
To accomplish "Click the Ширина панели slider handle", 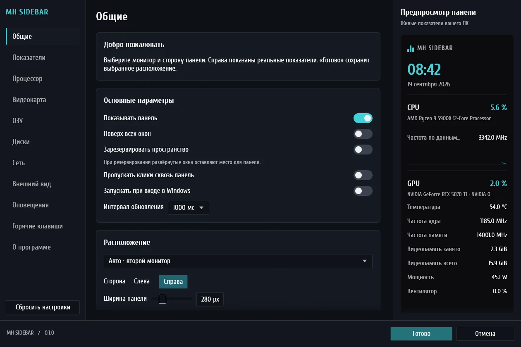I will [163, 299].
